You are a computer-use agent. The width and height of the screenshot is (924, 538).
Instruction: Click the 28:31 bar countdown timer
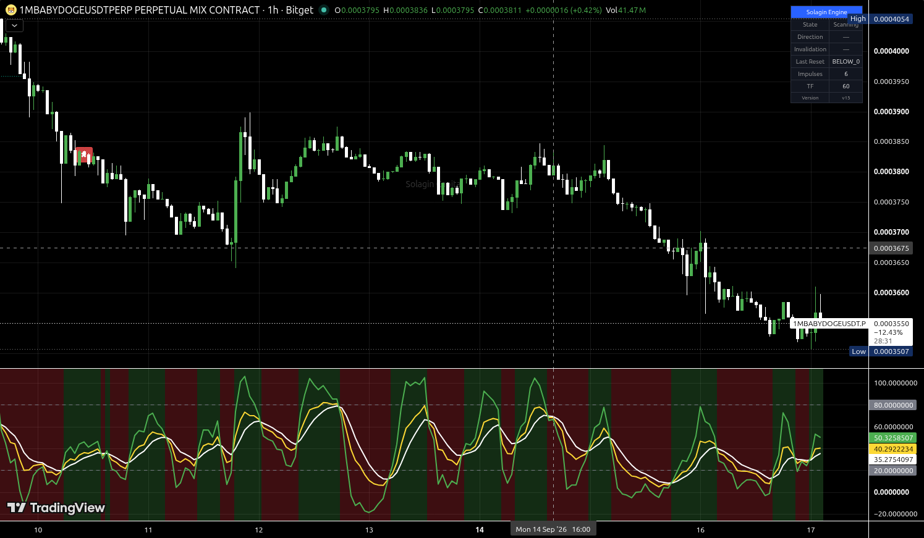[x=883, y=341]
